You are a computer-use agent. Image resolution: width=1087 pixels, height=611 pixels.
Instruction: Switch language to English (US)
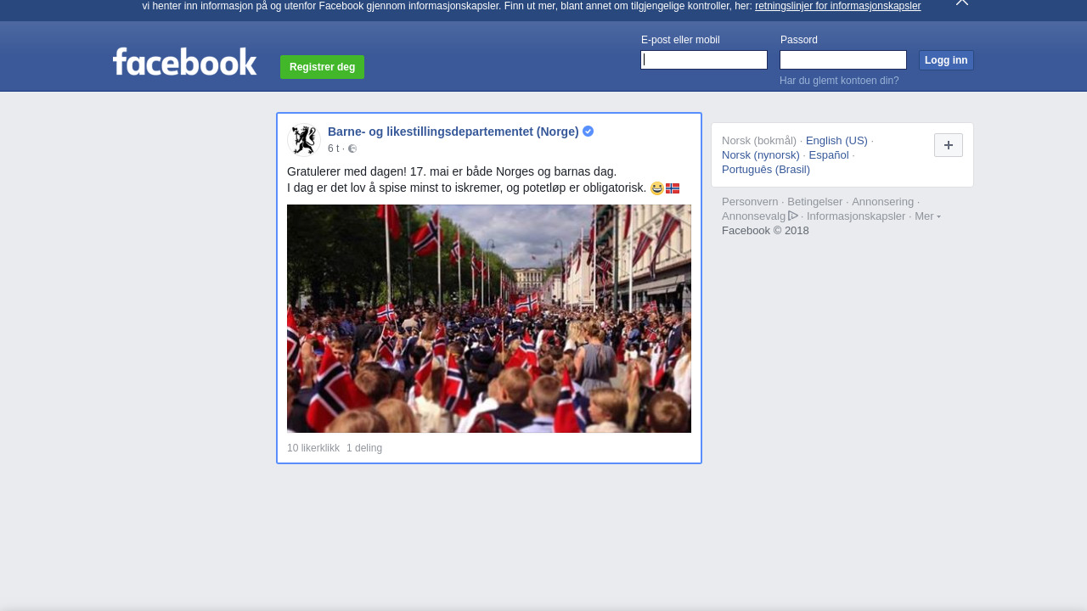[836, 141]
